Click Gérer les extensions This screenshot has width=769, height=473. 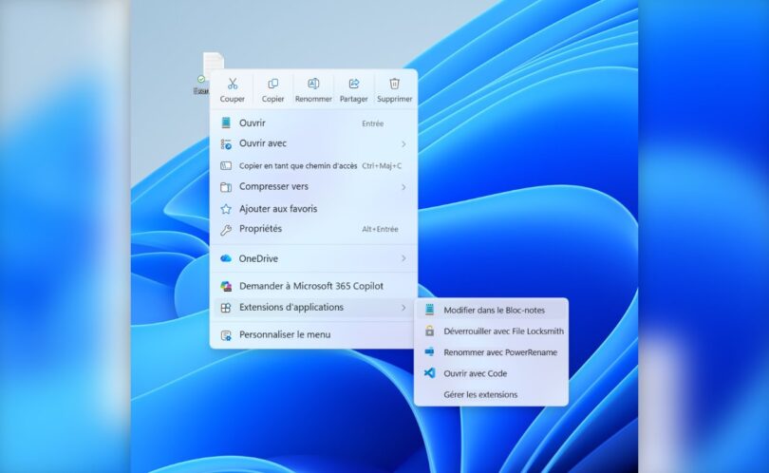tap(492, 394)
